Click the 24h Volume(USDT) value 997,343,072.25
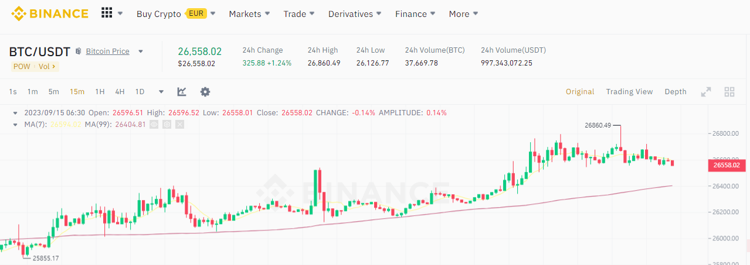This screenshot has width=750, height=265. (x=507, y=63)
